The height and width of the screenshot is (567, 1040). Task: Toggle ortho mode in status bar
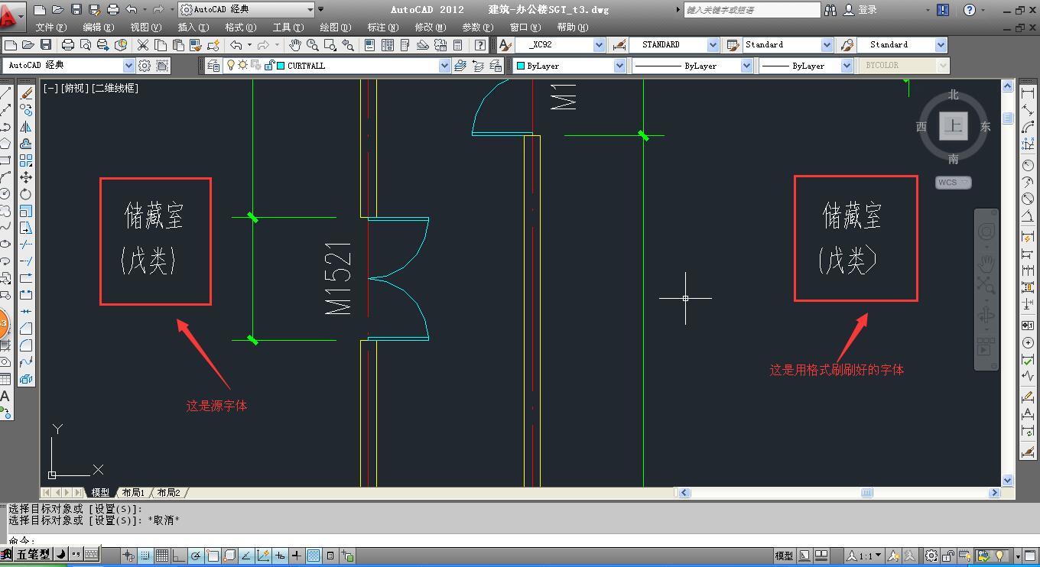click(x=179, y=556)
